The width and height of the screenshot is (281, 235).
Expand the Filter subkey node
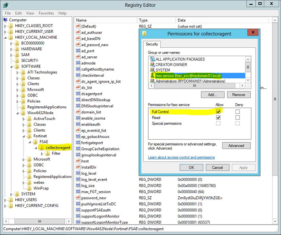click(x=41, y=153)
